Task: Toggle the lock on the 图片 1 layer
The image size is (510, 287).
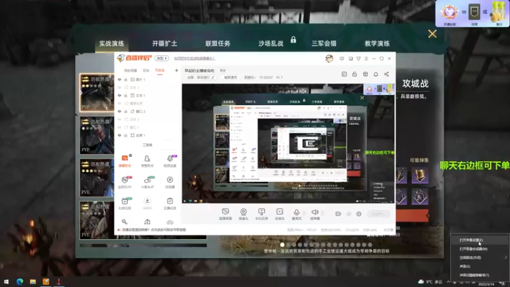Action: coord(126,79)
